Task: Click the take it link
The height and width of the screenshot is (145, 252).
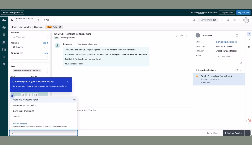Action: [45, 43]
